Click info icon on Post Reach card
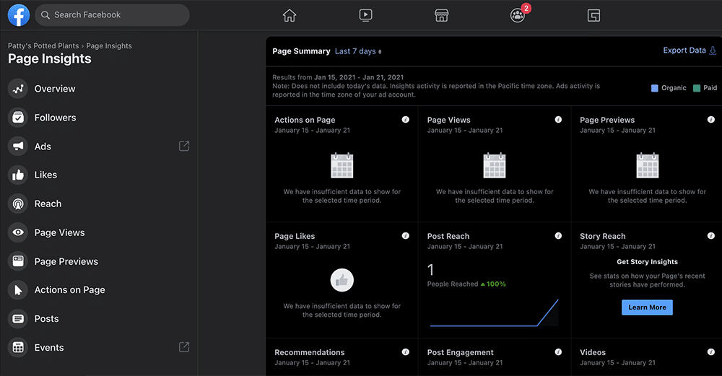Screen dimensions: 722x376 (x=558, y=236)
